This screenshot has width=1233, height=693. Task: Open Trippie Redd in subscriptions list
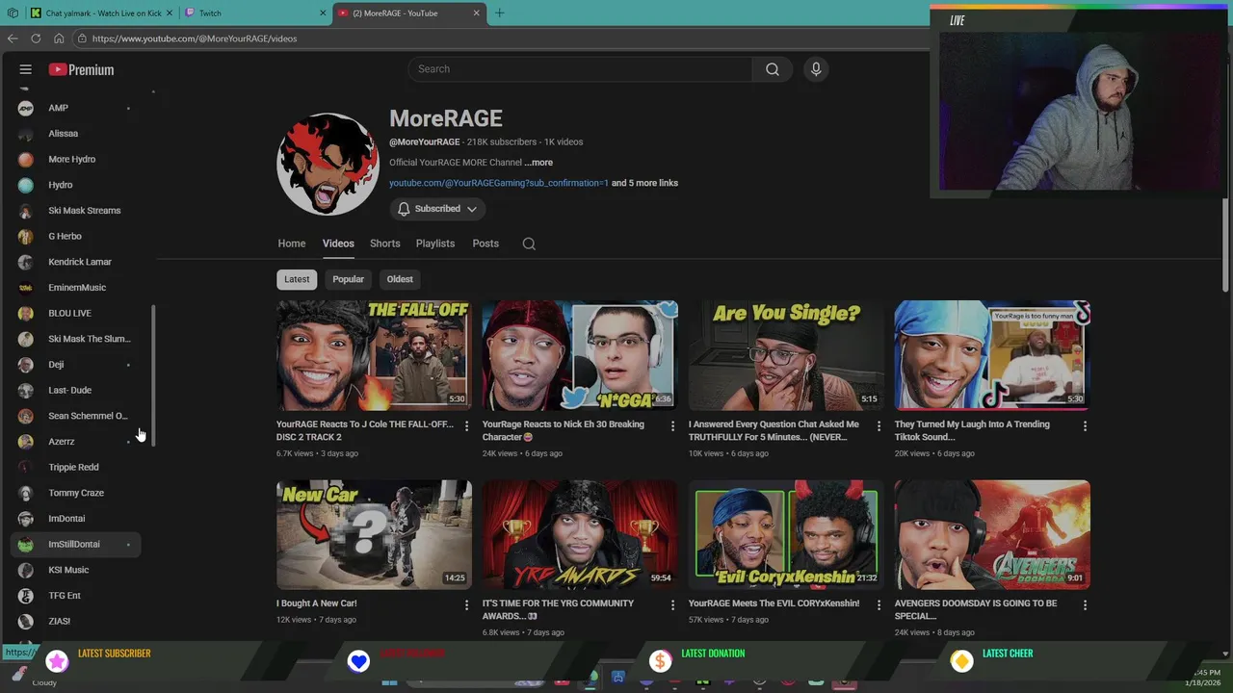(75, 468)
